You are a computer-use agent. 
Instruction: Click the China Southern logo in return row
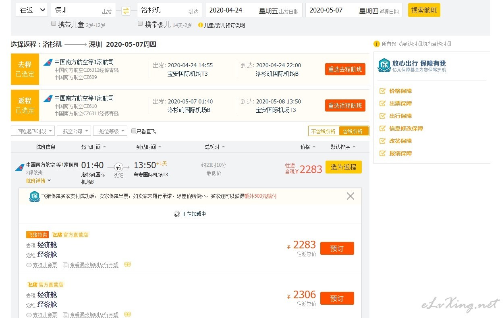pos(48,99)
